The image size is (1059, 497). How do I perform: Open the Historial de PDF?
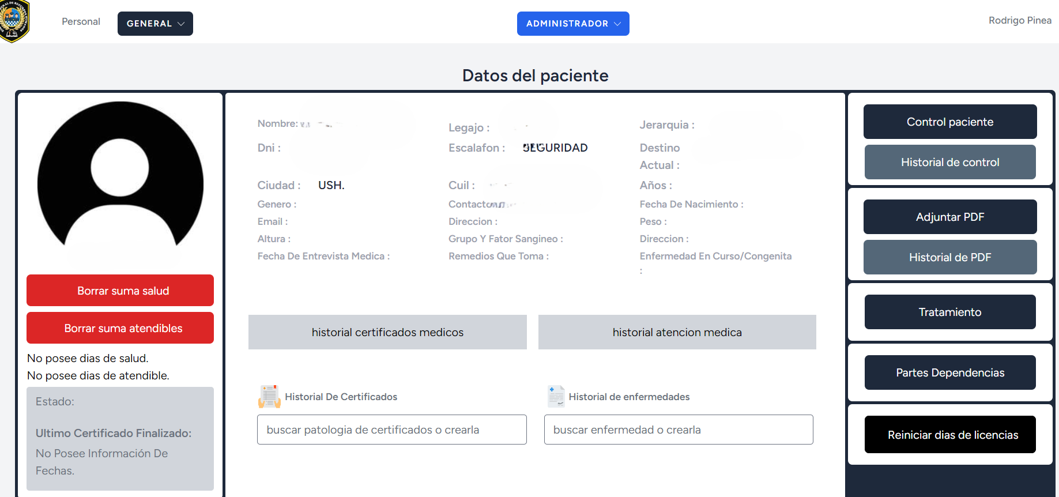949,257
